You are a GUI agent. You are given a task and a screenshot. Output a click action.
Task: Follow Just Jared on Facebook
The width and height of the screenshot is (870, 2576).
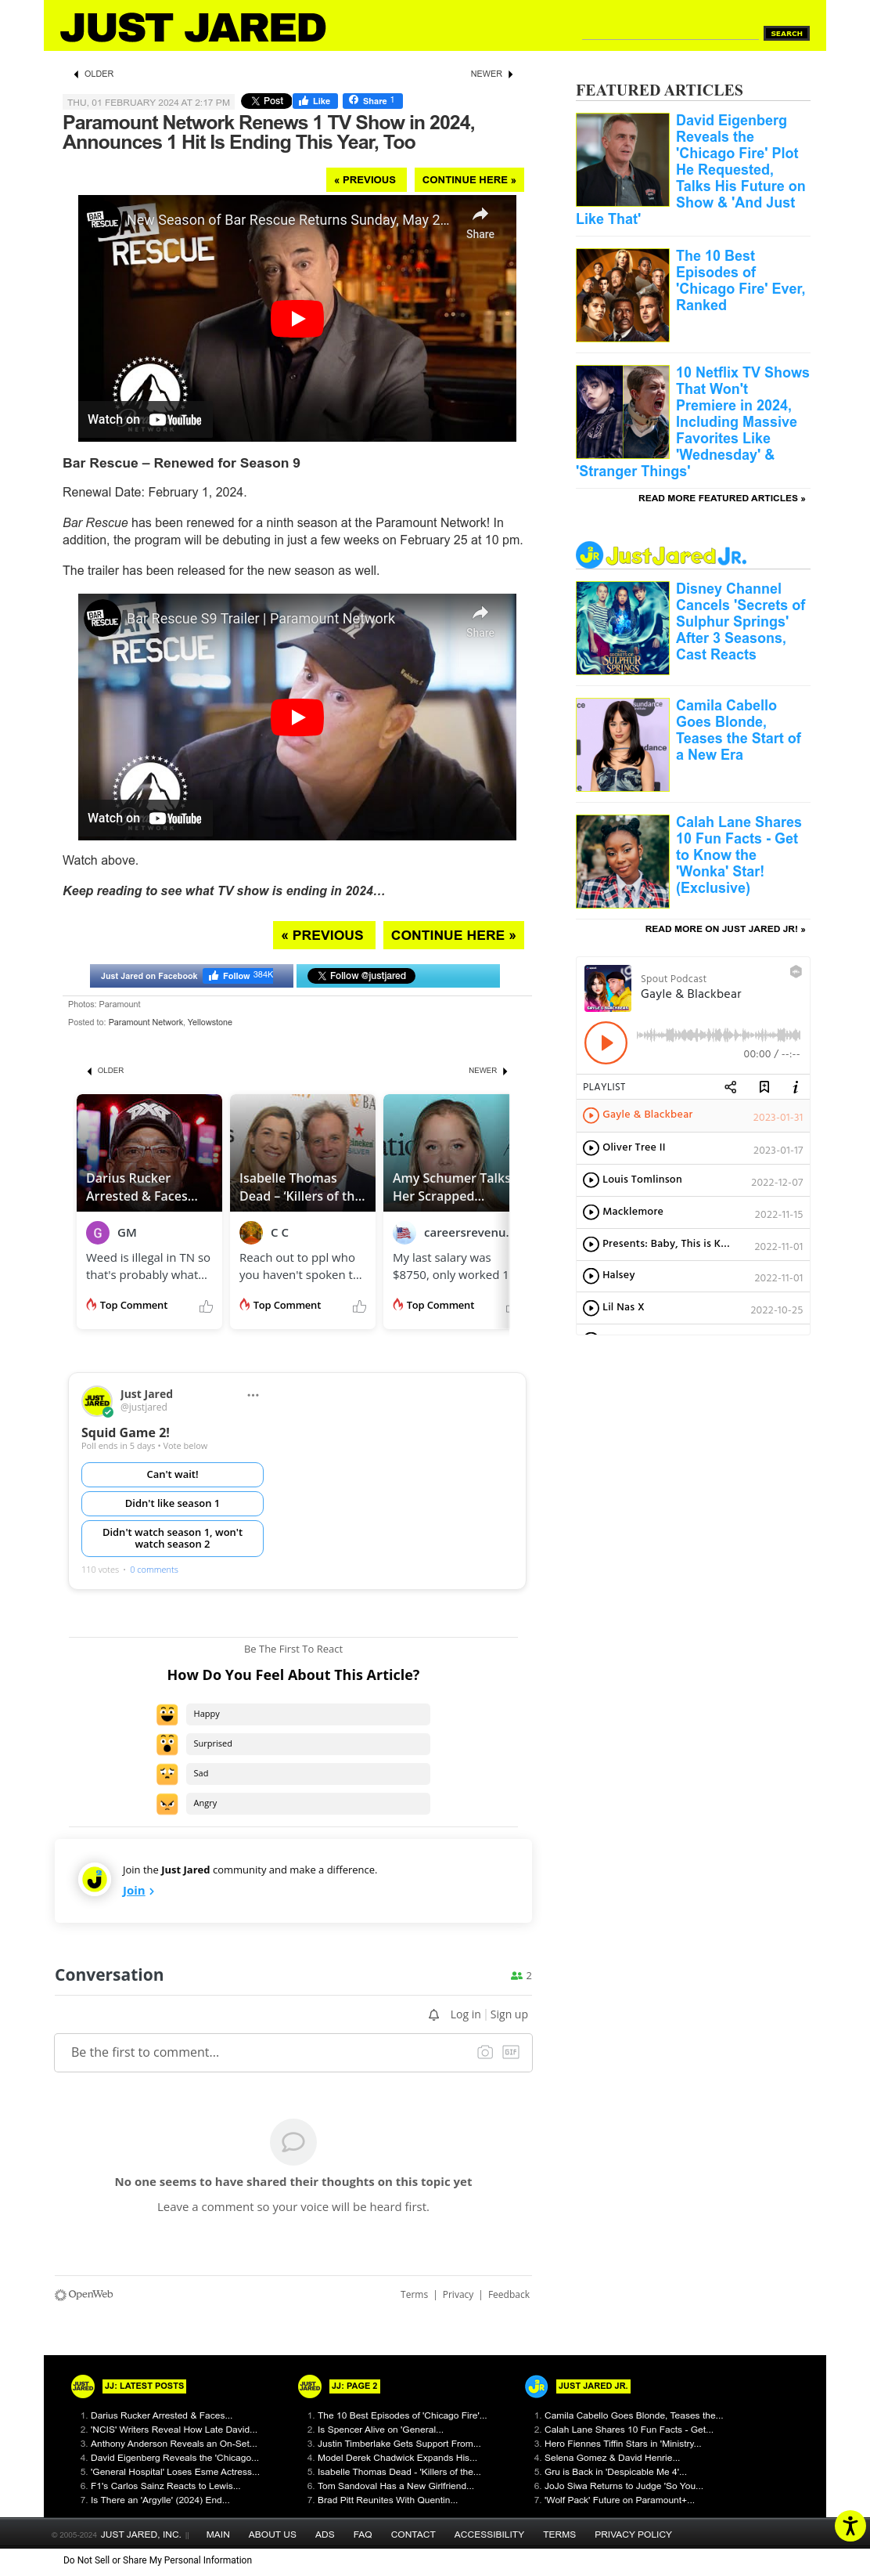click(x=239, y=976)
